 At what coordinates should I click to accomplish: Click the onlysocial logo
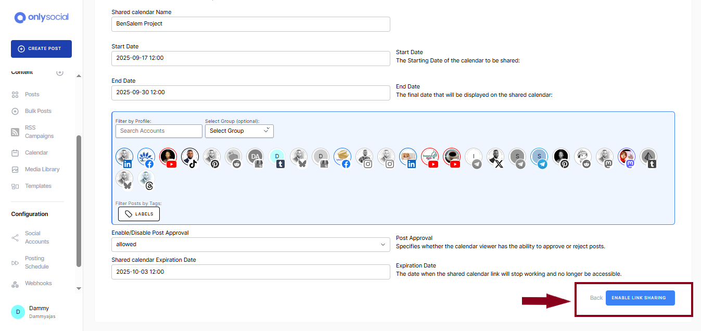tap(41, 17)
